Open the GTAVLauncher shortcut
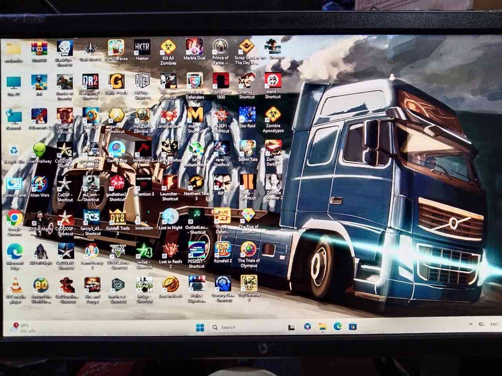 click(x=118, y=251)
